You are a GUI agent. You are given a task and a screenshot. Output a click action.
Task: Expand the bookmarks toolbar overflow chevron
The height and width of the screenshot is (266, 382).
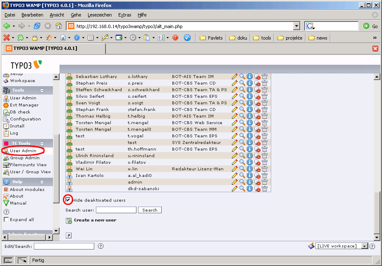click(x=375, y=38)
